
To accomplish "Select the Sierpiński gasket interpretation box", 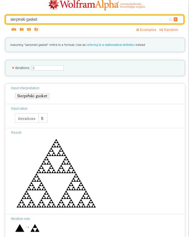I will point(32,96).
